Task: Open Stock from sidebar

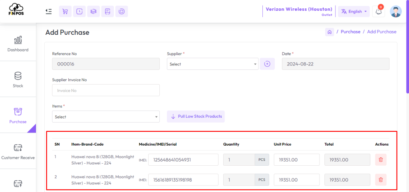Action: [x=18, y=79]
